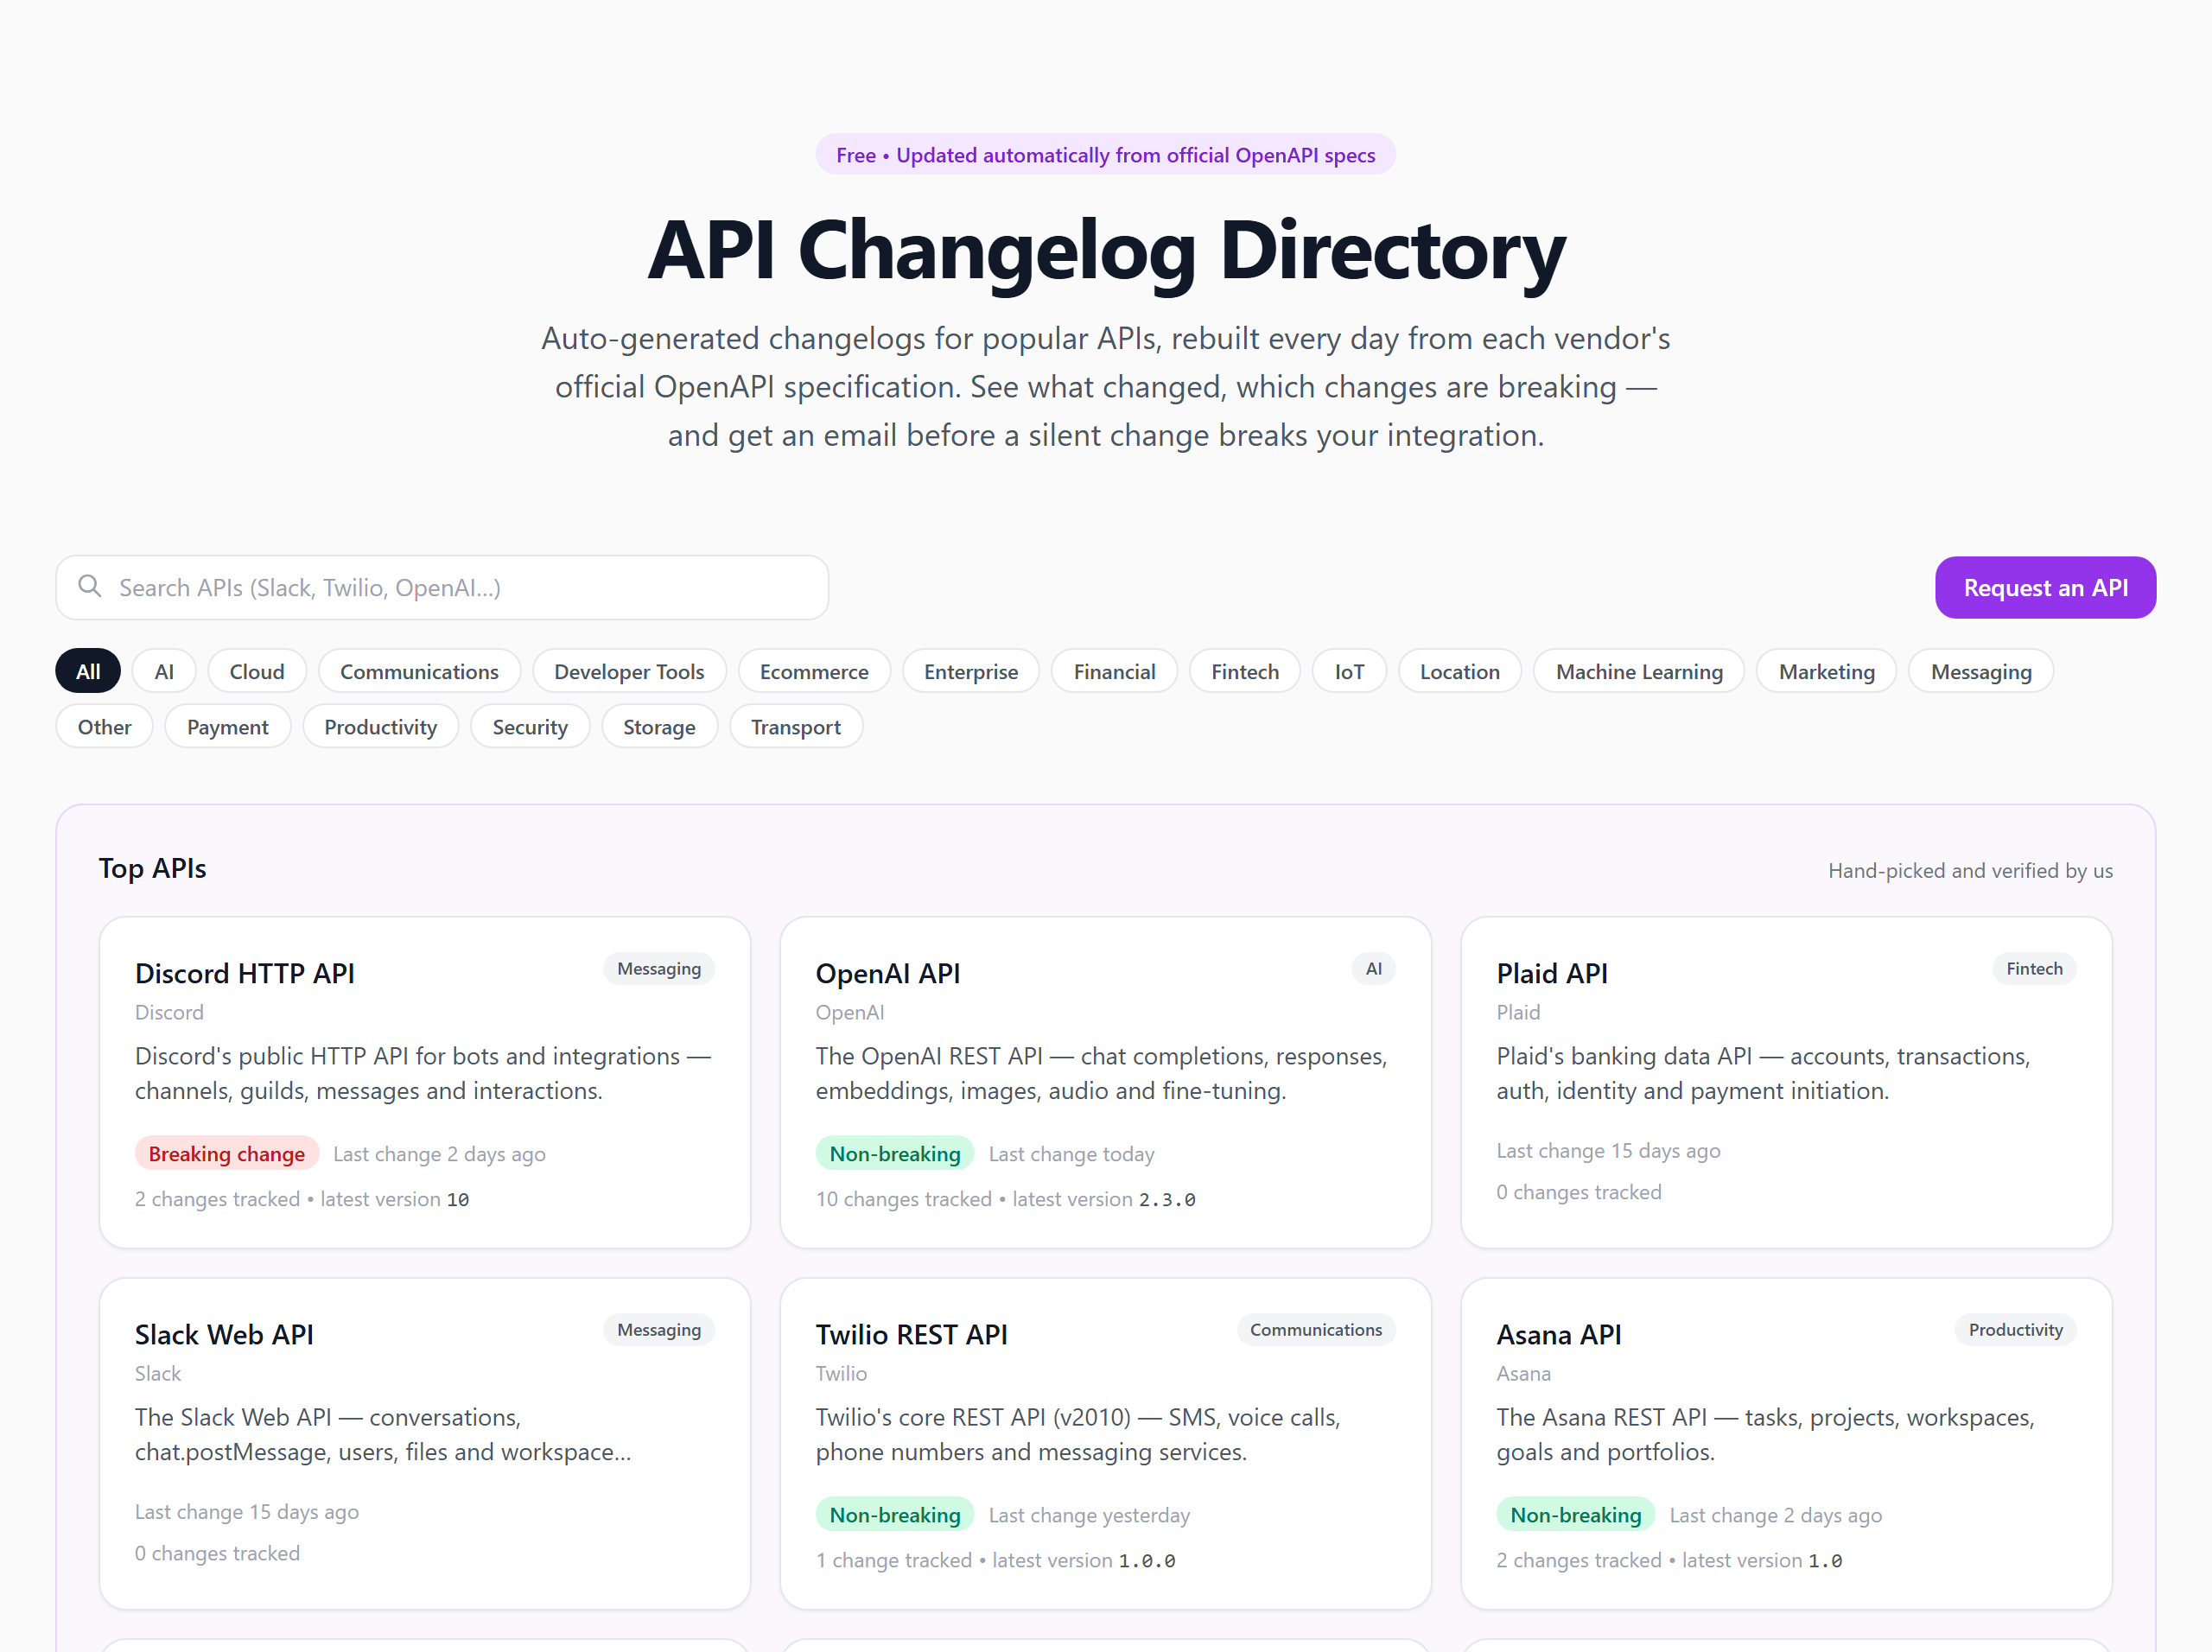Viewport: 2212px width, 1652px height.
Task: Click '10 changes tracked' on OpenAI card
Action: [x=904, y=1198]
